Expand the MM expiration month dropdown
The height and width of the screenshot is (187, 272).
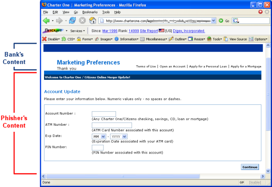point(99,136)
